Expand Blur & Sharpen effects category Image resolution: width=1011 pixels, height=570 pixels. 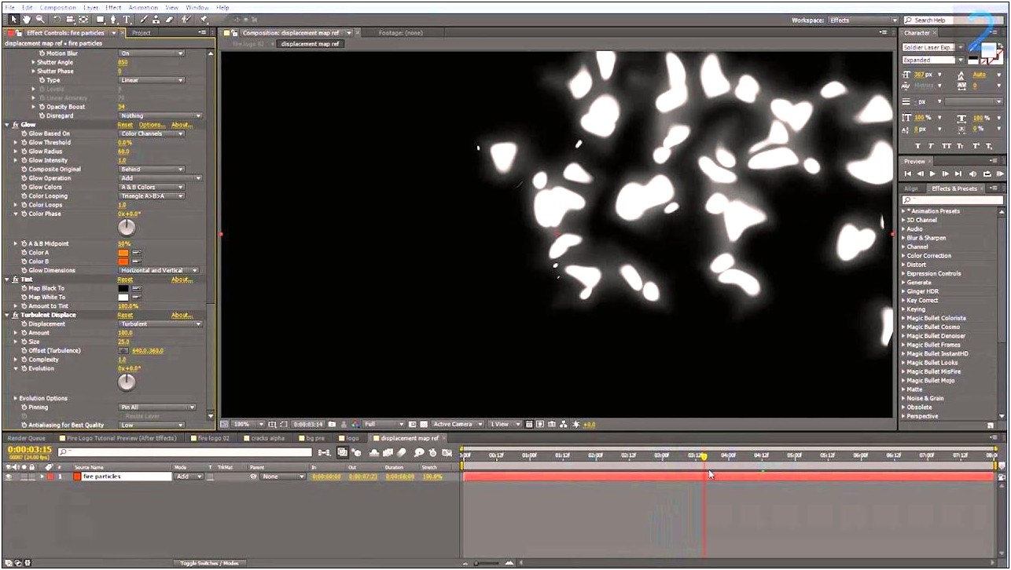click(903, 238)
